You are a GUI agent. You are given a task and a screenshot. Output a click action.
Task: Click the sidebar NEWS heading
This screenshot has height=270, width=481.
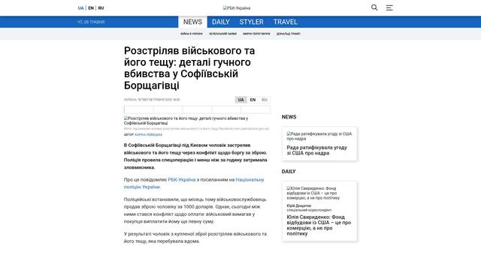(x=289, y=117)
